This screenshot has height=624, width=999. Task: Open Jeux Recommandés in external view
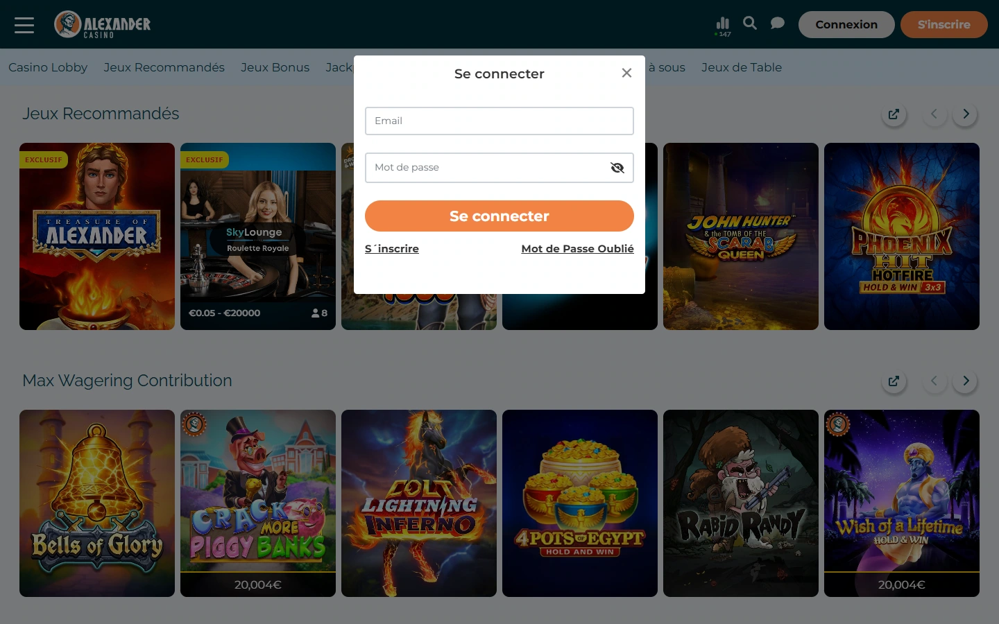(x=894, y=114)
